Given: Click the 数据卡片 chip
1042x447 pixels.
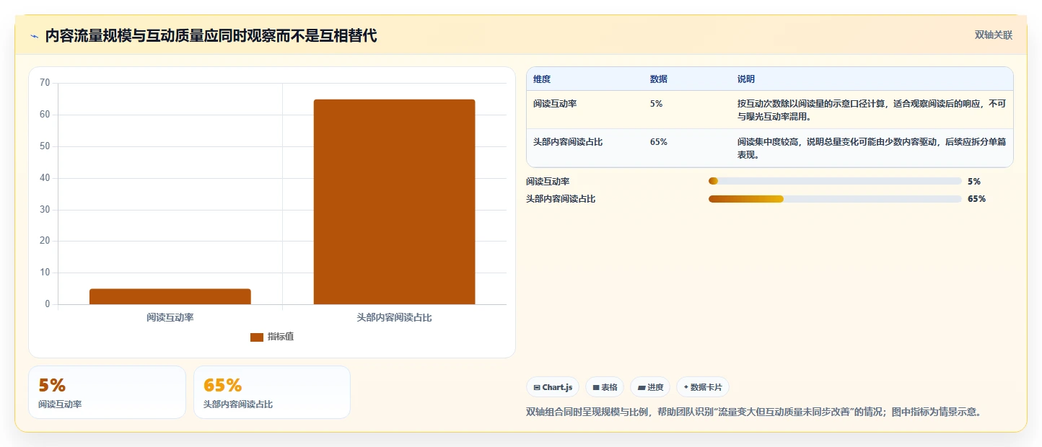Looking at the screenshot, I should [703, 387].
